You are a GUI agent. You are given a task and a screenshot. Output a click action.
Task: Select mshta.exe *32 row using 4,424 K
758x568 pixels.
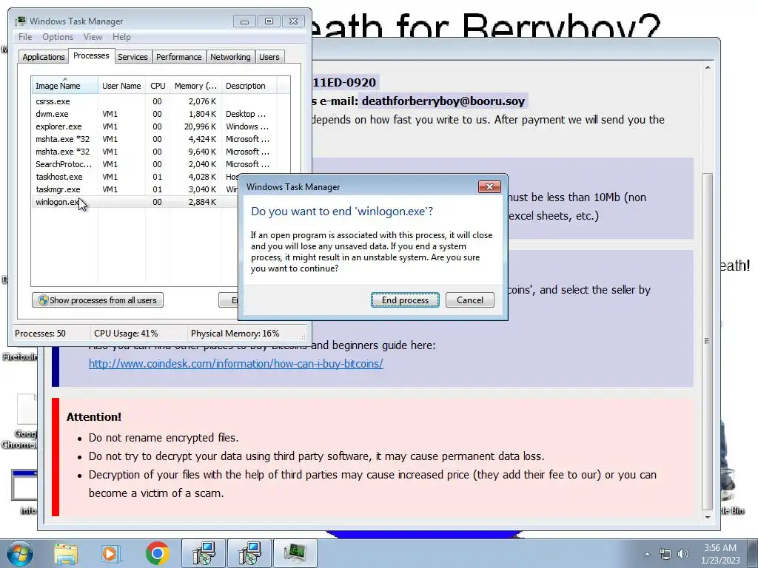161,139
